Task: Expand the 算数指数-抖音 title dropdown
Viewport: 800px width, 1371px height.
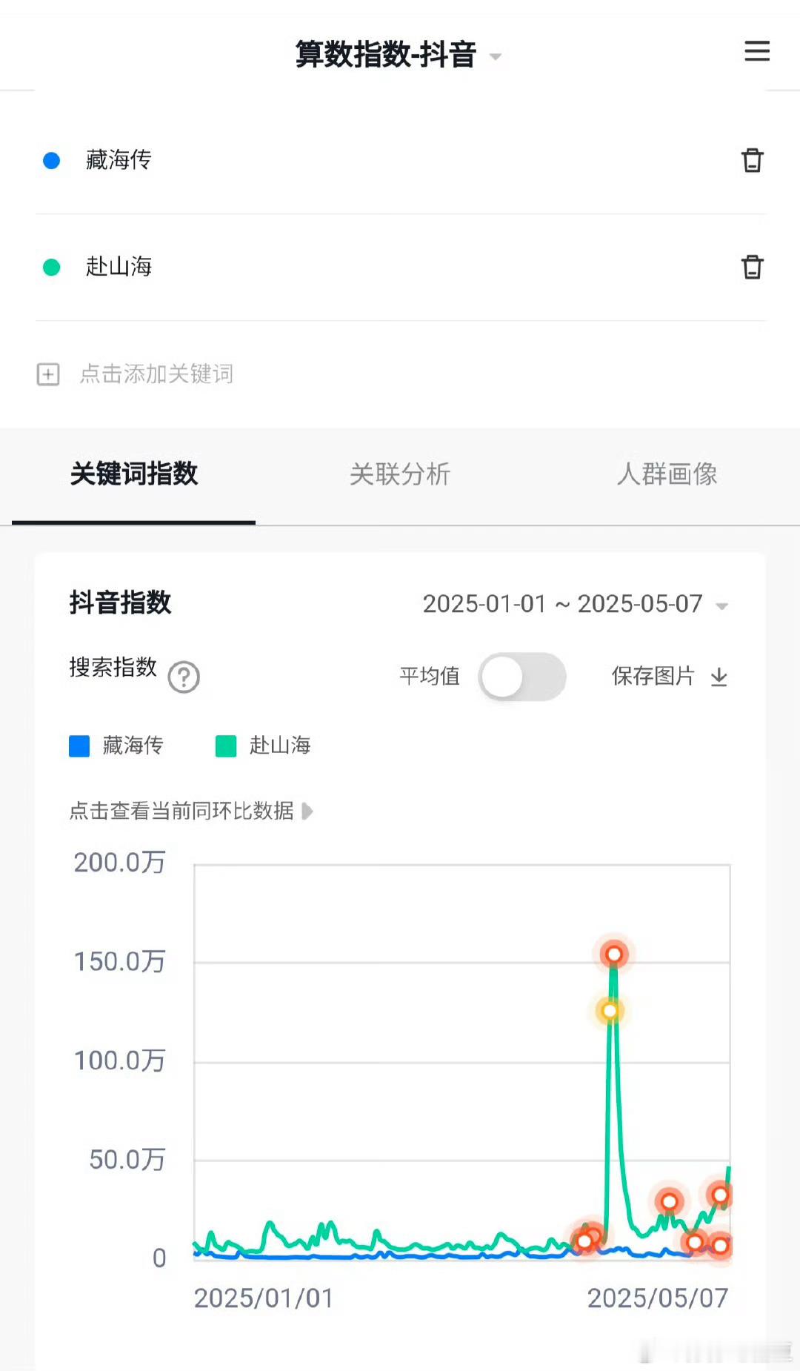Action: pyautogui.click(x=496, y=56)
